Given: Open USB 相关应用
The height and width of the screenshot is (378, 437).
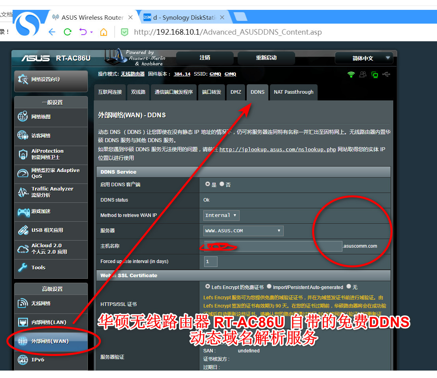Looking at the screenshot, I should (x=51, y=231).
